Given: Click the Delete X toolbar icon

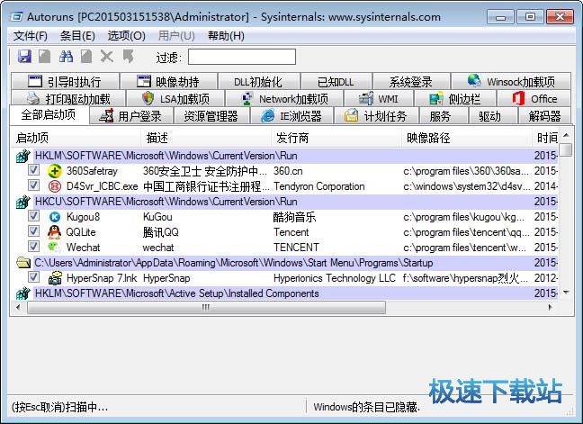Looking at the screenshot, I should coord(107,57).
